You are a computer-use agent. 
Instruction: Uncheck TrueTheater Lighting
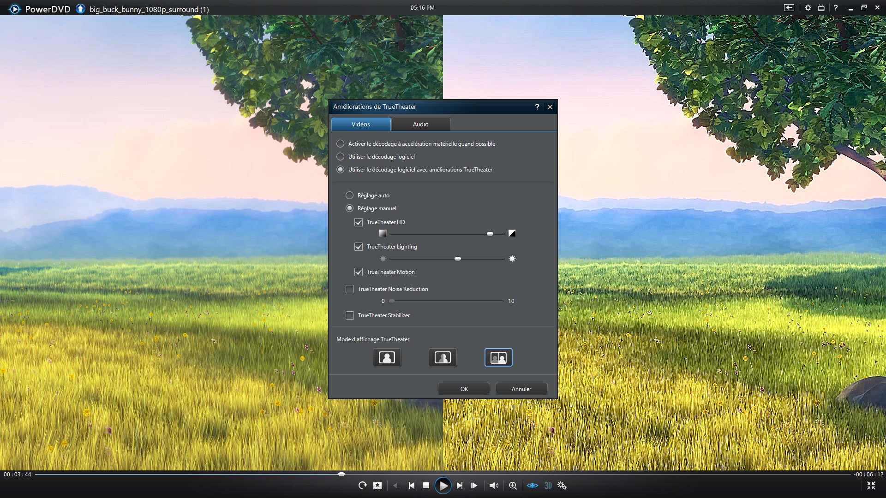pyautogui.click(x=359, y=247)
